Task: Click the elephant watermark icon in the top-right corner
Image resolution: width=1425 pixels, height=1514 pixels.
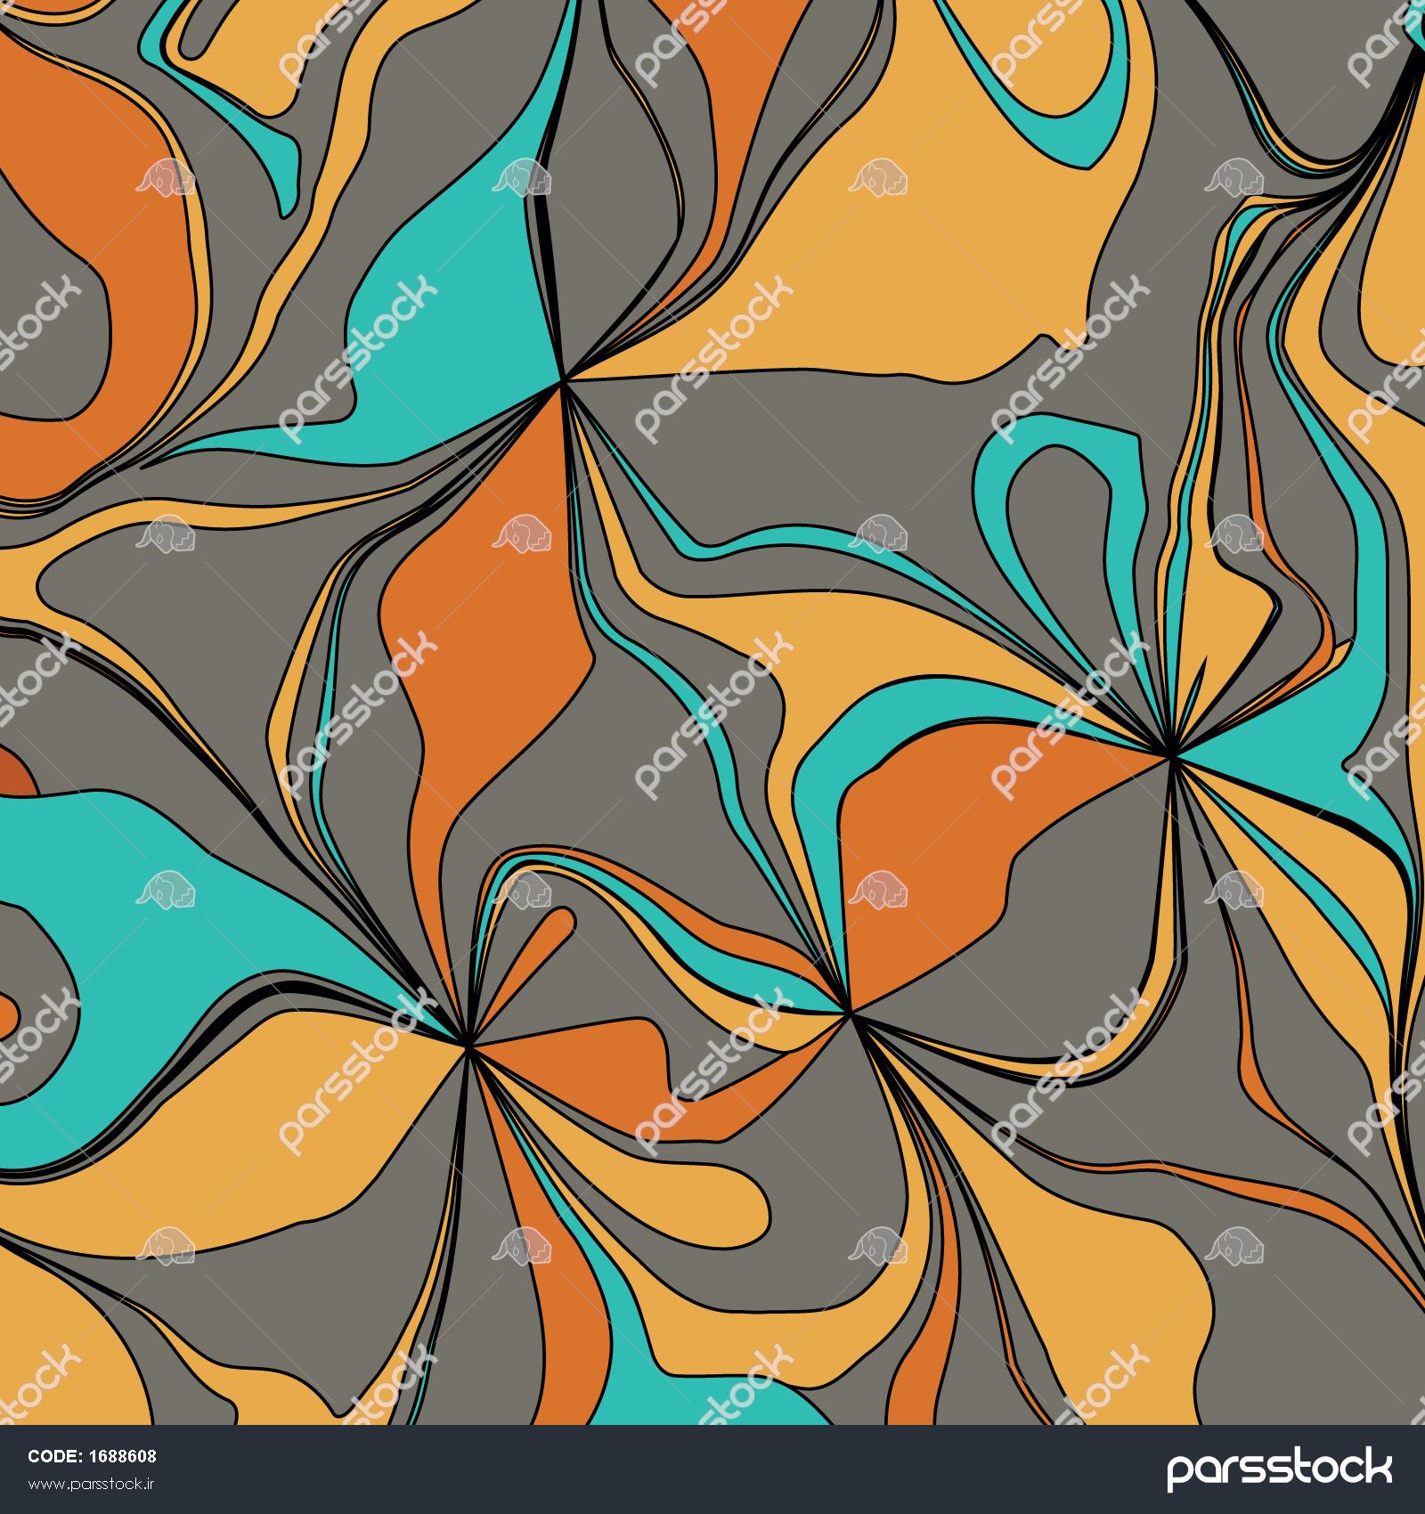Action: tap(1234, 177)
